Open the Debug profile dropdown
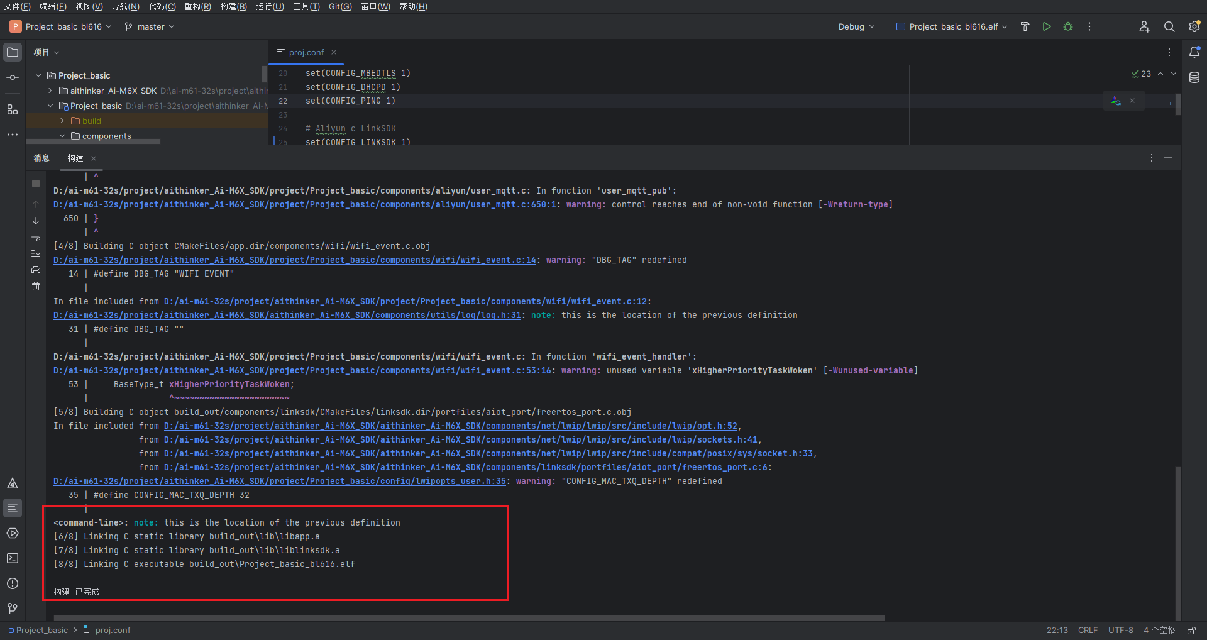Viewport: 1207px width, 640px height. pyautogui.click(x=856, y=26)
